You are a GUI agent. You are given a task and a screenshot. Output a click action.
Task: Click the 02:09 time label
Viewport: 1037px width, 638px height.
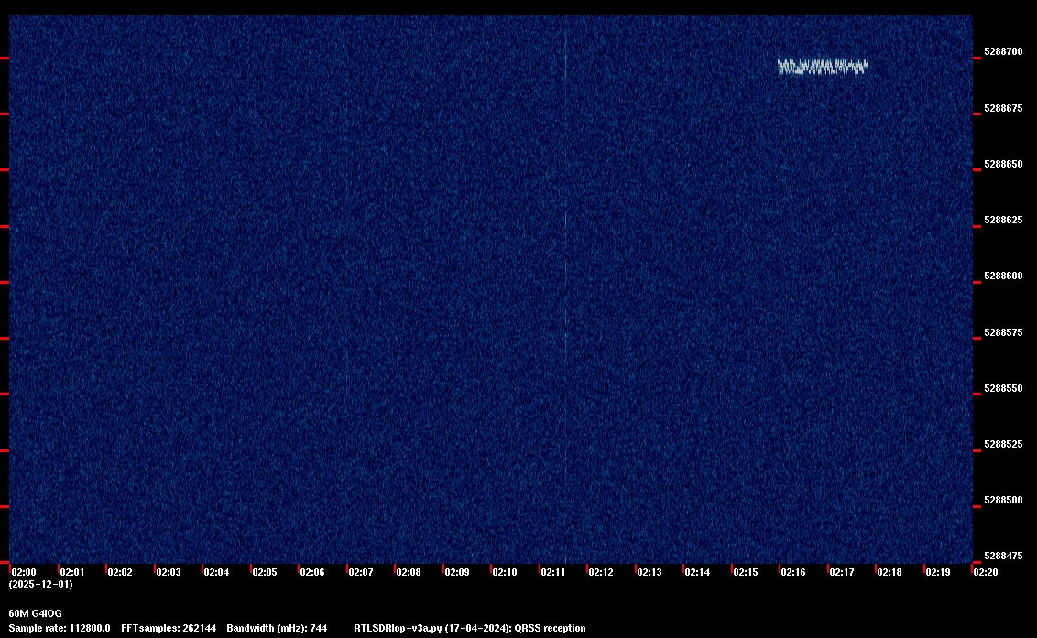coord(457,572)
